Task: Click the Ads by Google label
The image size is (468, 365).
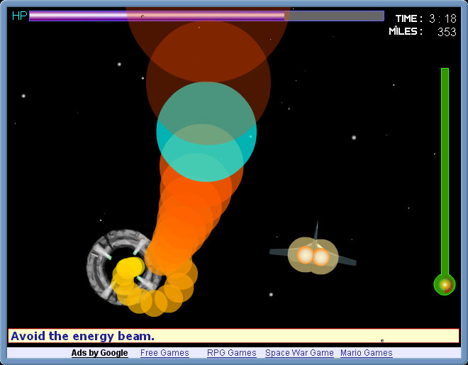Action: (x=99, y=353)
